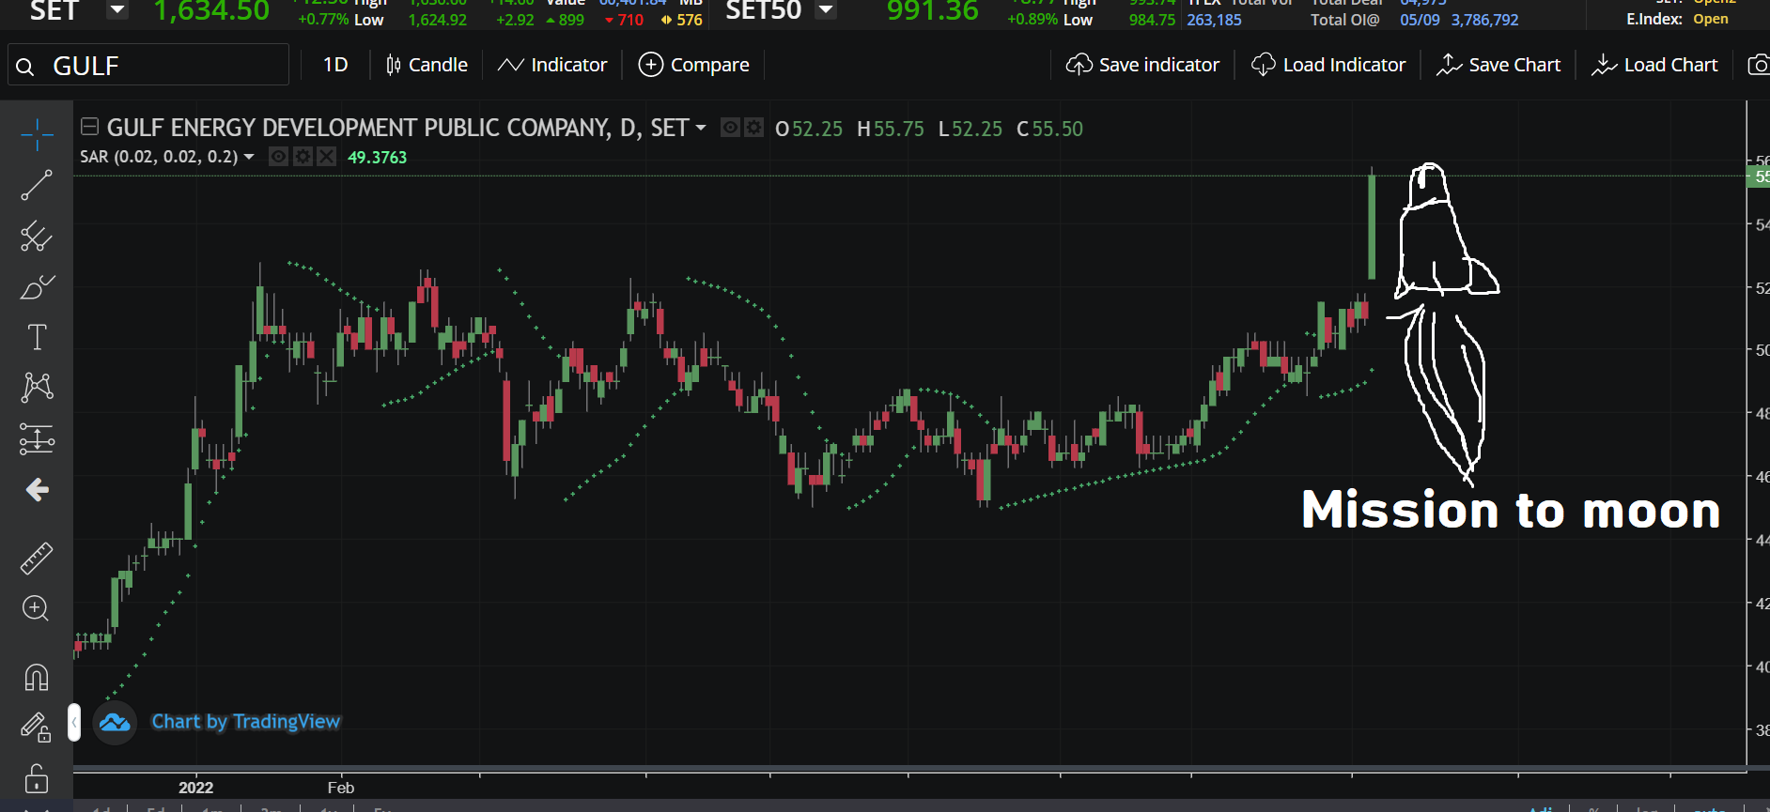Toggle stay in drawing mode
Image resolution: width=1770 pixels, height=812 pixels.
tap(36, 728)
